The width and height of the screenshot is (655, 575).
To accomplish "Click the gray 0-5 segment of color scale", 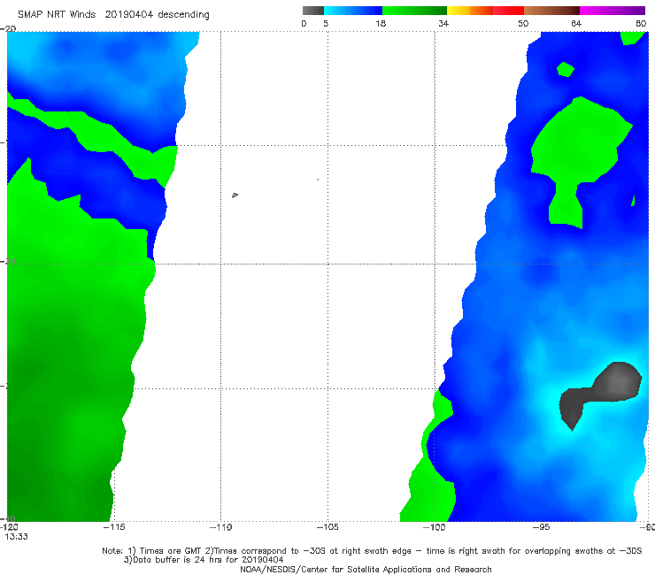I will [313, 11].
